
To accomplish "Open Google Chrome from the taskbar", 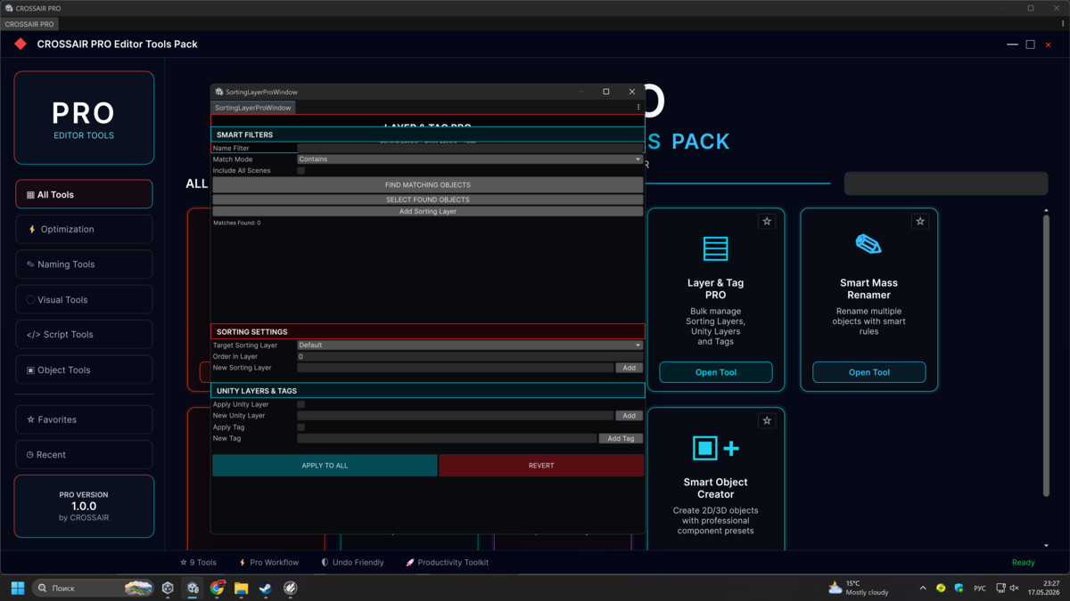I will pos(218,588).
